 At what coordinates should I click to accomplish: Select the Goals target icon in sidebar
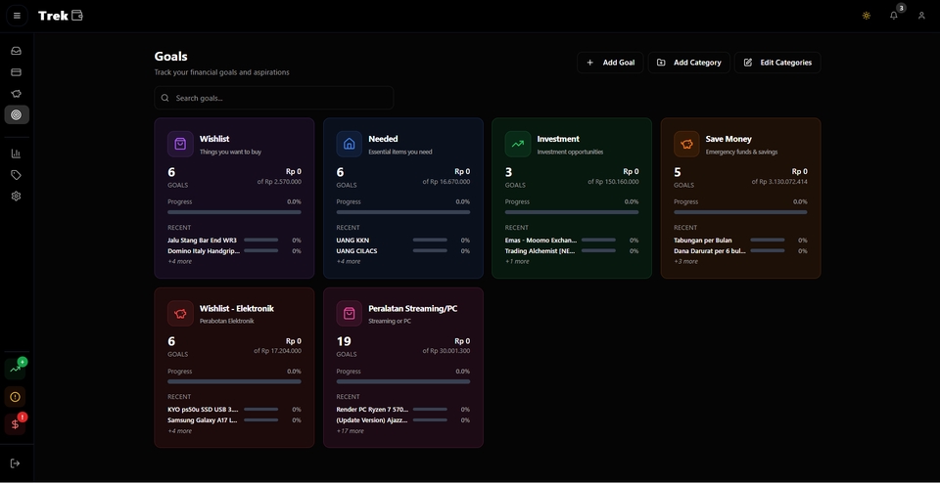16,115
